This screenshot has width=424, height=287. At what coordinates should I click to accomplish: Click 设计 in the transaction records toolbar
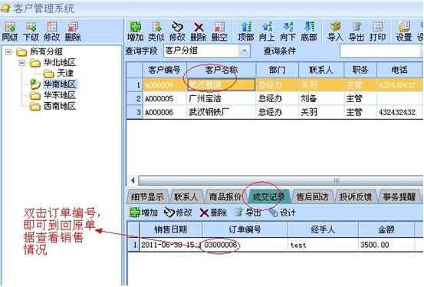point(282,213)
